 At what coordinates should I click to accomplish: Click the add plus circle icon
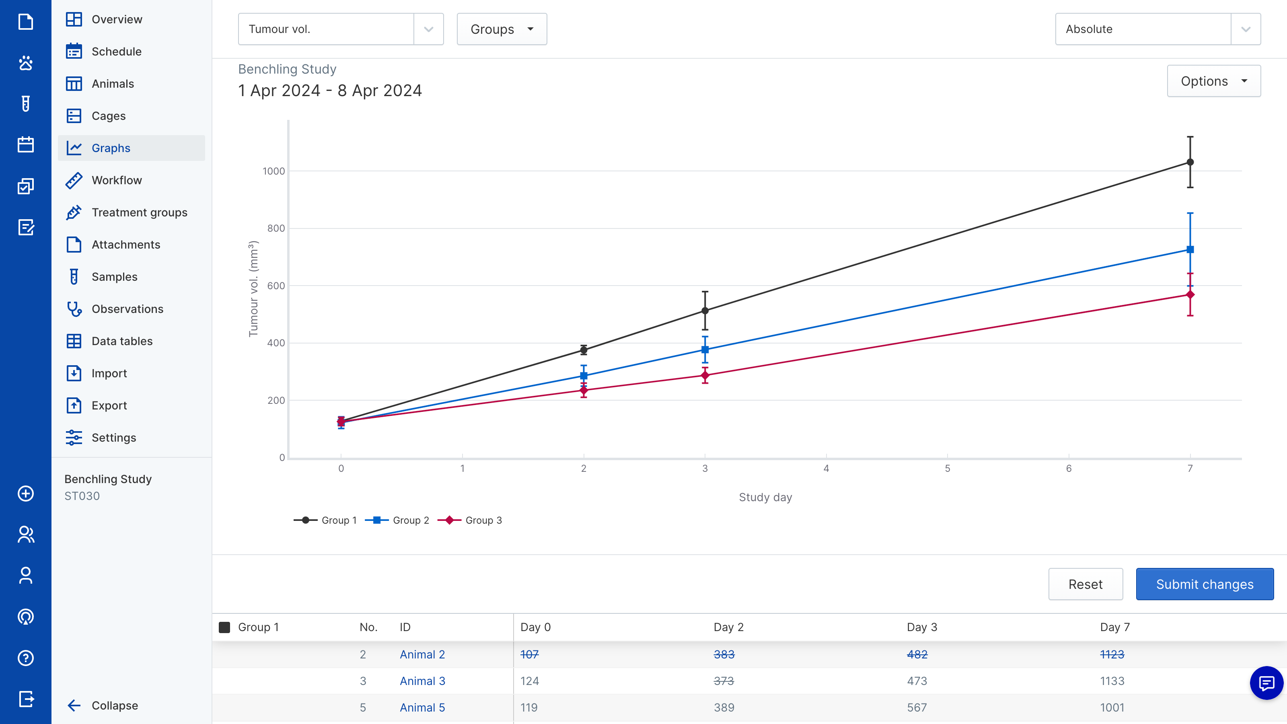tap(25, 494)
